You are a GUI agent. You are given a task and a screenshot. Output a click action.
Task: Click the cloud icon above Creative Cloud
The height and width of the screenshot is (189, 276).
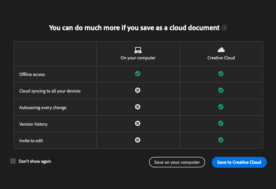pyautogui.click(x=221, y=50)
